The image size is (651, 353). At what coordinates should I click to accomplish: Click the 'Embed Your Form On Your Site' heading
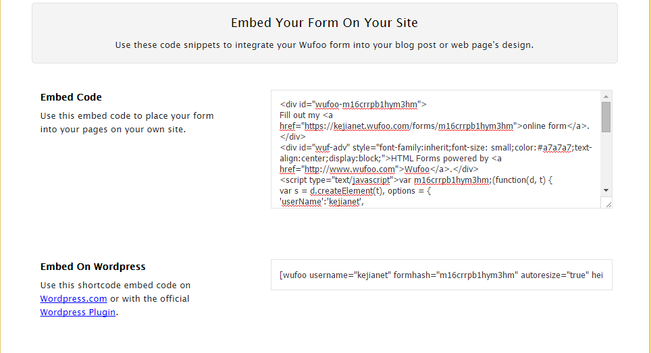click(x=324, y=23)
